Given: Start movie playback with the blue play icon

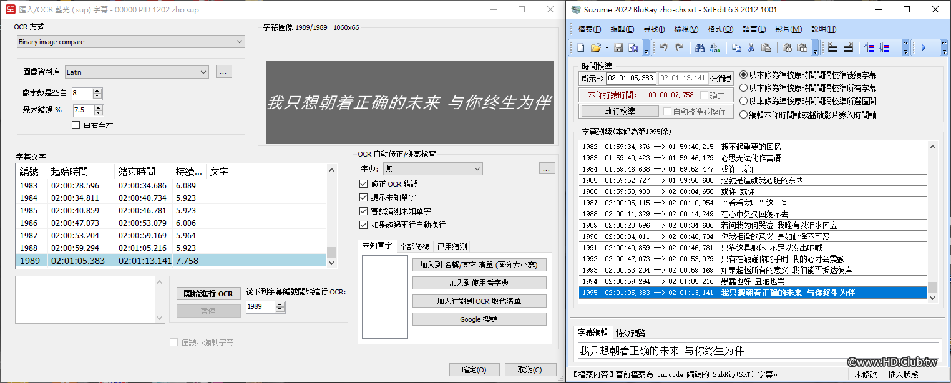Looking at the screenshot, I should (924, 47).
